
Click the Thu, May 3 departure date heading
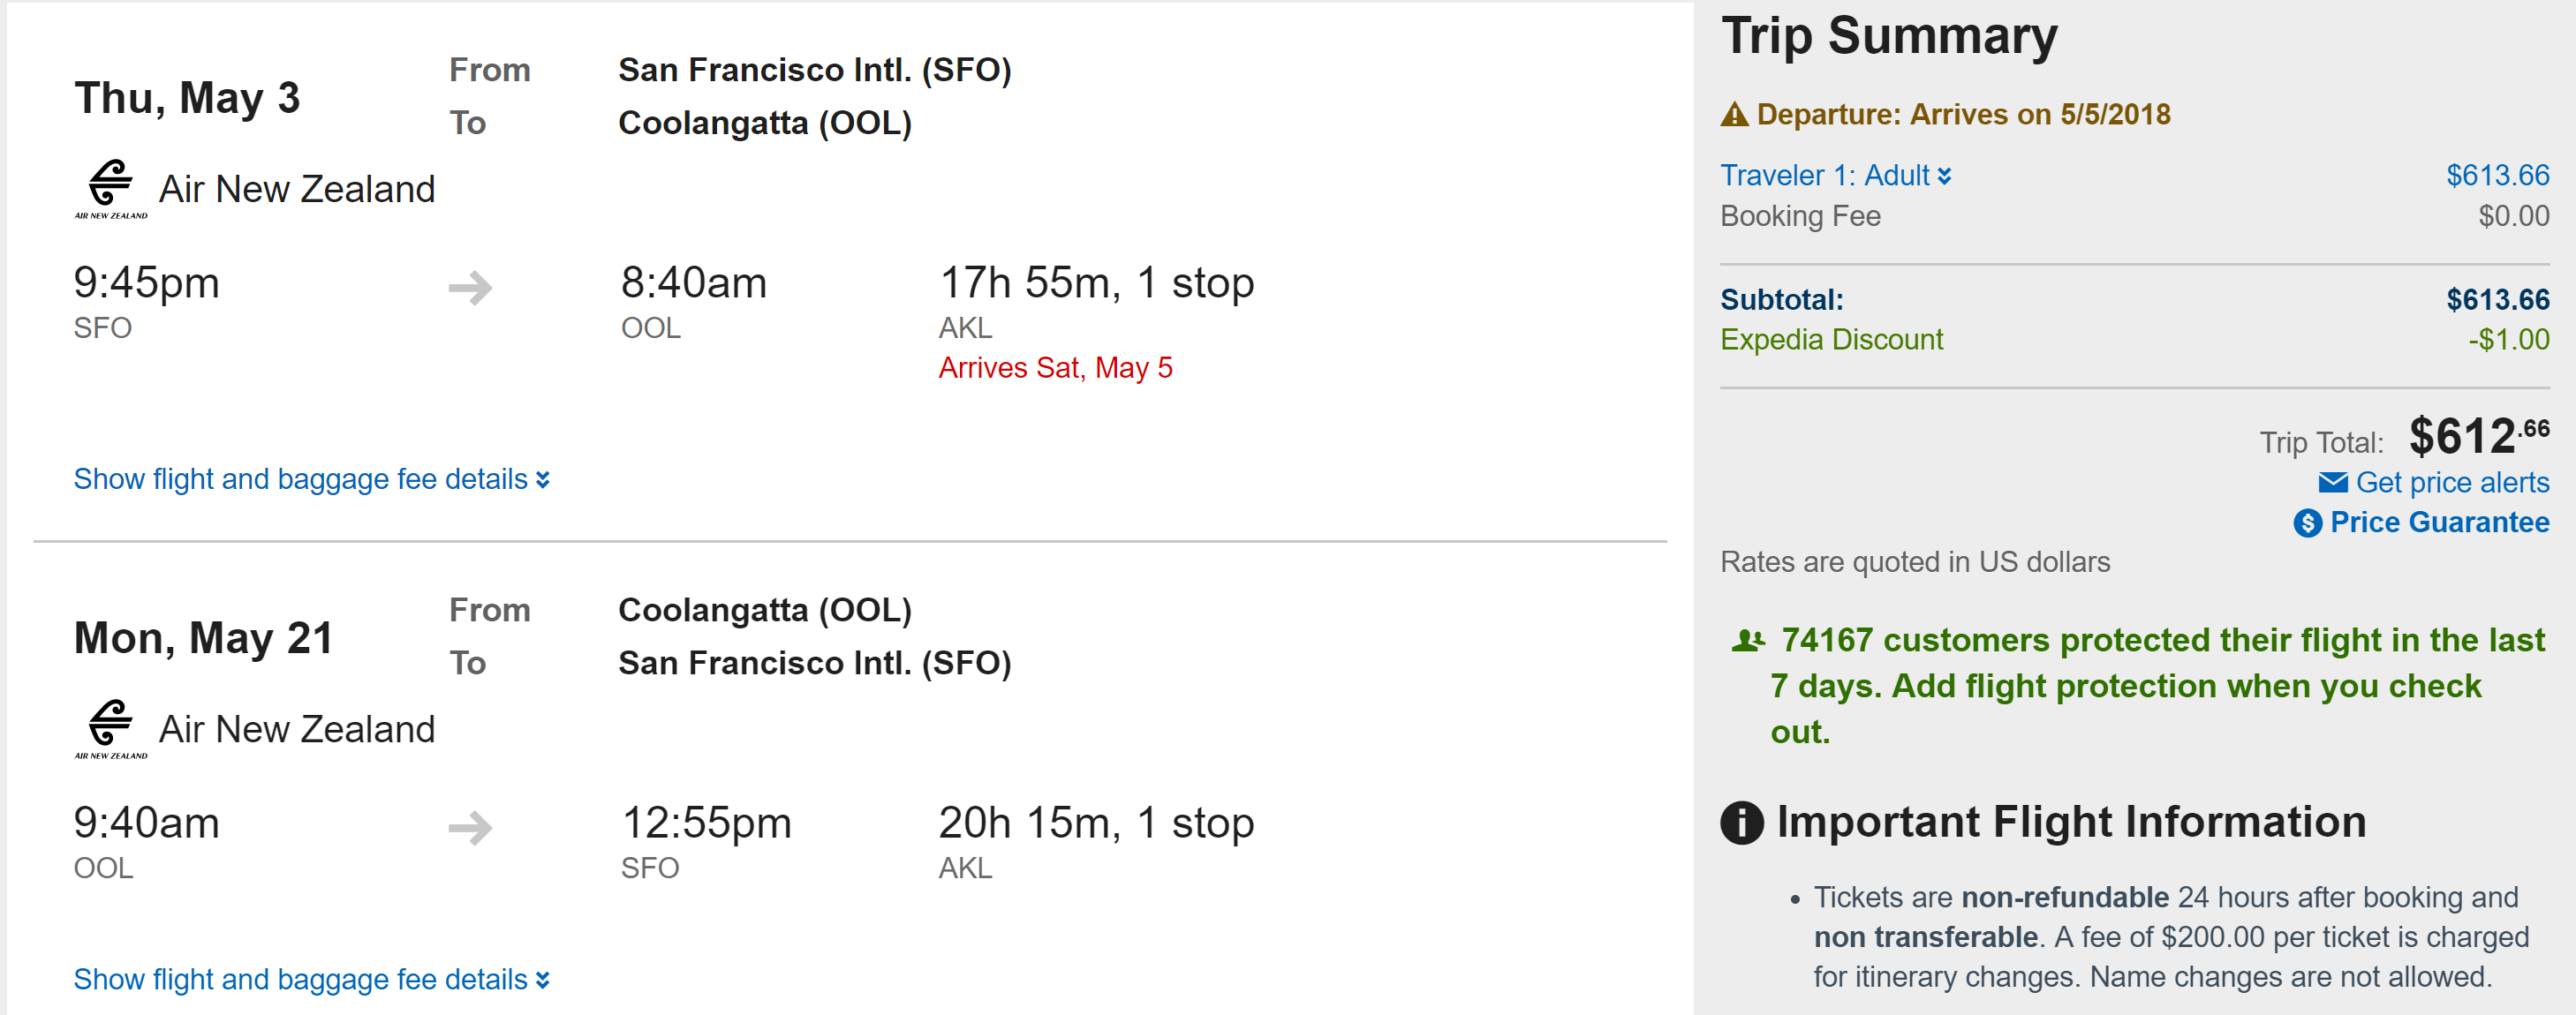pos(187,98)
